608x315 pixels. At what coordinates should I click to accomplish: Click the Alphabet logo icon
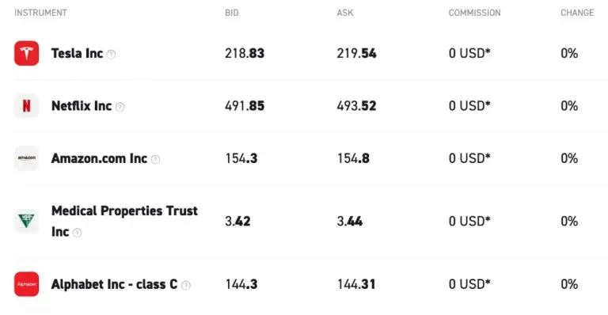coord(27,284)
